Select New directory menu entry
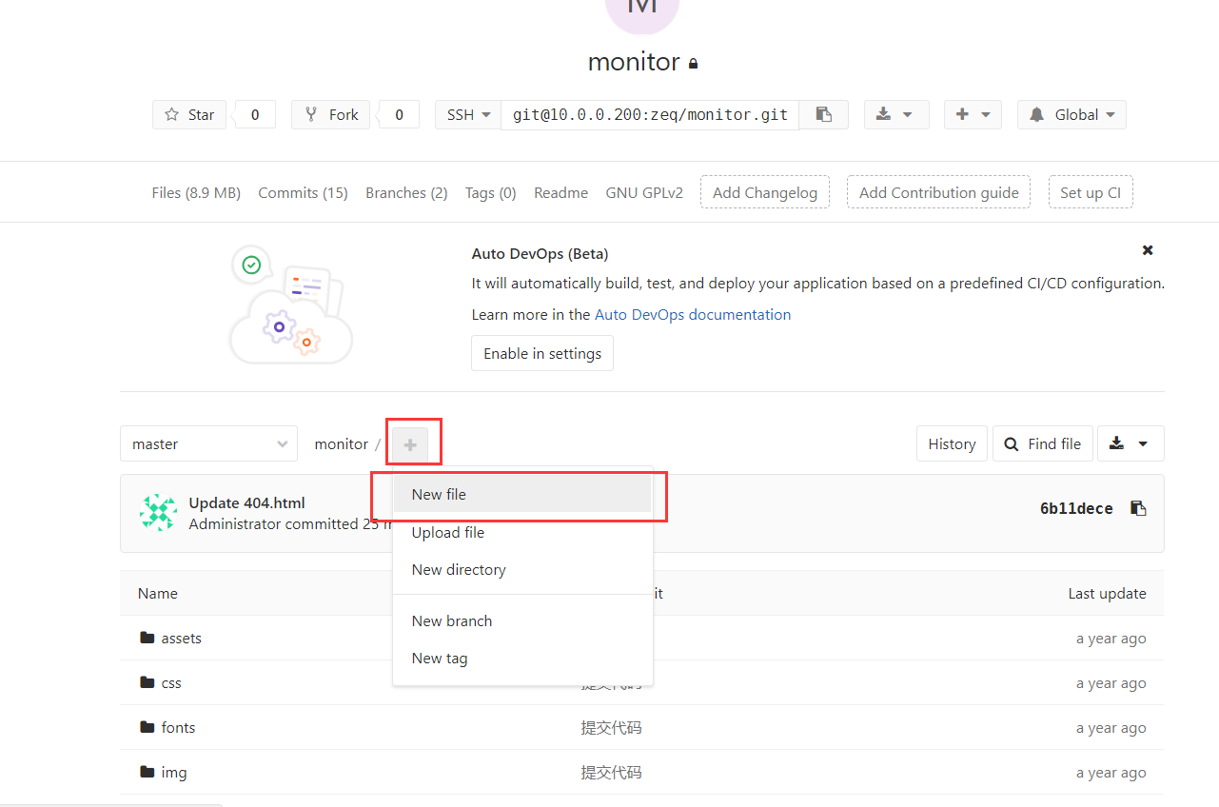1219x807 pixels. click(x=459, y=570)
